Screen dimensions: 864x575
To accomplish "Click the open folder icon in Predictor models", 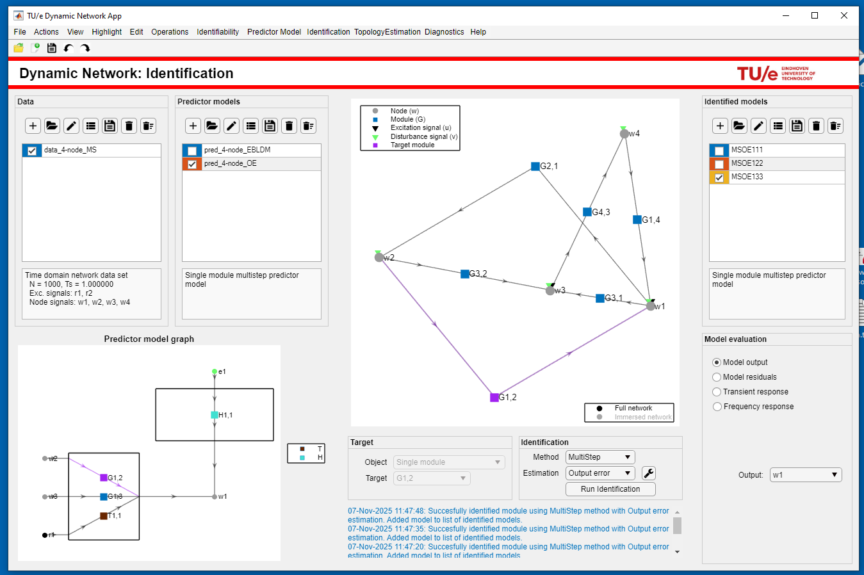I will coord(213,126).
